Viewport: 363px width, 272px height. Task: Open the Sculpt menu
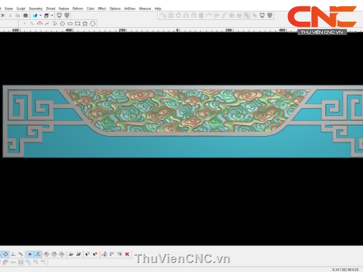(21, 9)
